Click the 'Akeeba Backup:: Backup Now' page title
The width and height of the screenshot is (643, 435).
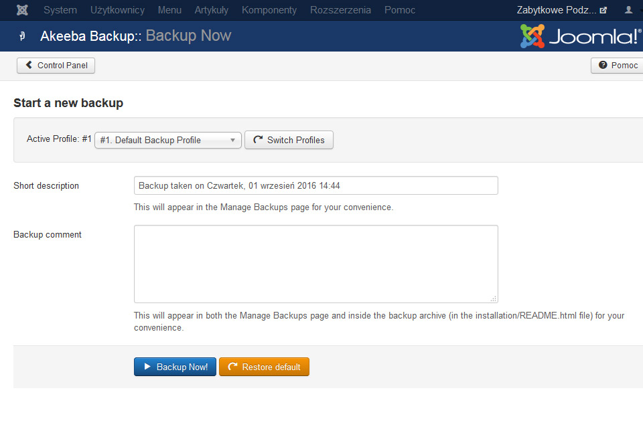click(x=135, y=36)
